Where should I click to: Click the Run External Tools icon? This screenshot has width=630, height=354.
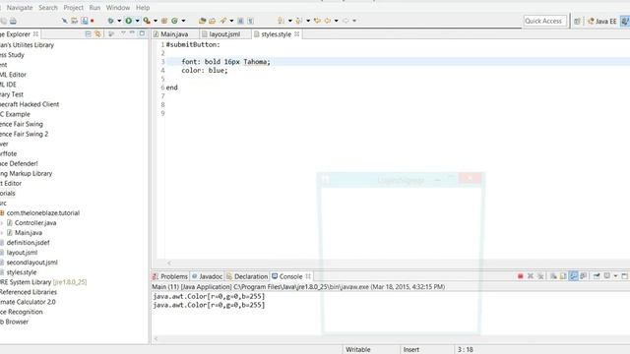[147, 21]
